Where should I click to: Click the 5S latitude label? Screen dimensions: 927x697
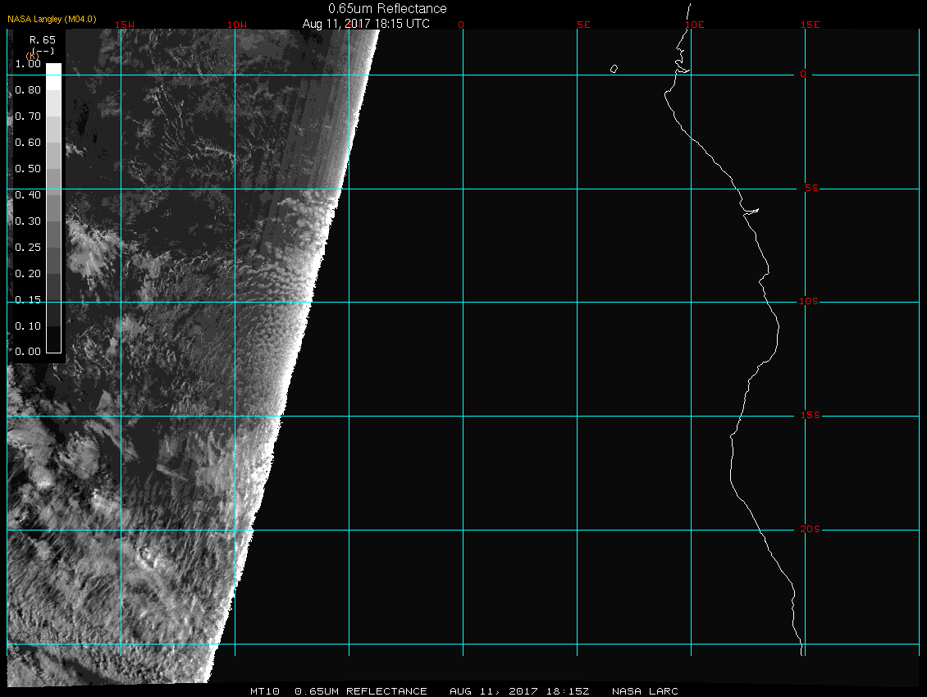pos(811,188)
